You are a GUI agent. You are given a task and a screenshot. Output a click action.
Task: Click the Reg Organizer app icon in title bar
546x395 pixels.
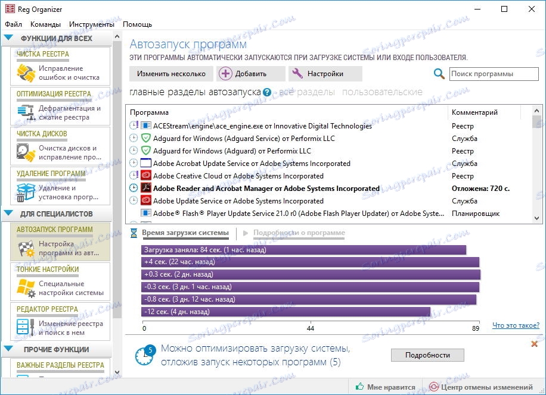[x=10, y=9]
